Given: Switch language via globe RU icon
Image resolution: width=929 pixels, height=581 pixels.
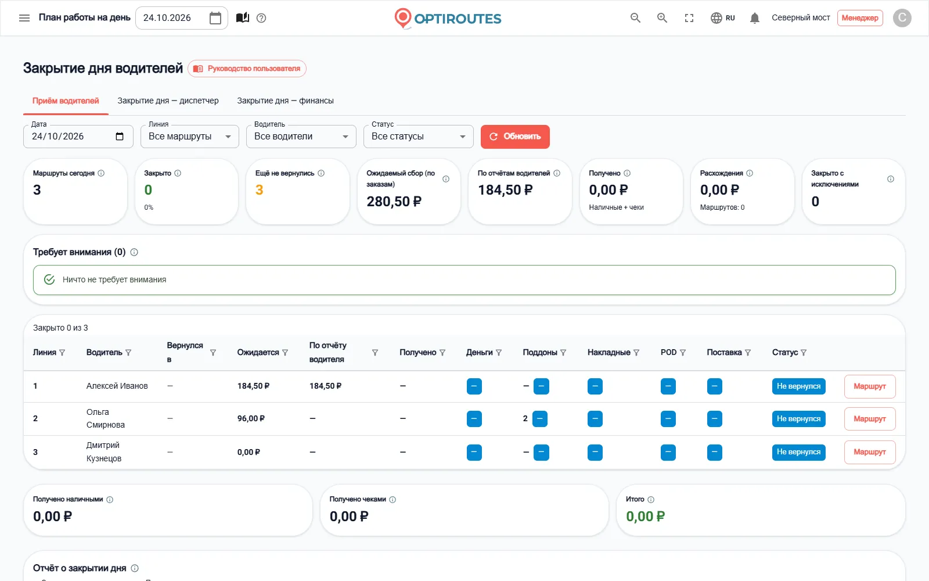Looking at the screenshot, I should pyautogui.click(x=723, y=18).
